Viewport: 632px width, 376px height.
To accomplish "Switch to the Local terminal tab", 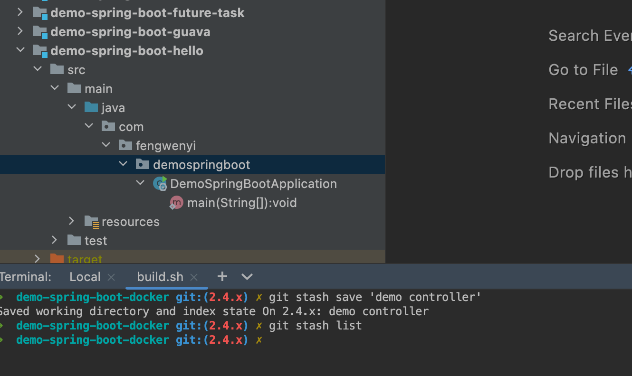I will [85, 277].
